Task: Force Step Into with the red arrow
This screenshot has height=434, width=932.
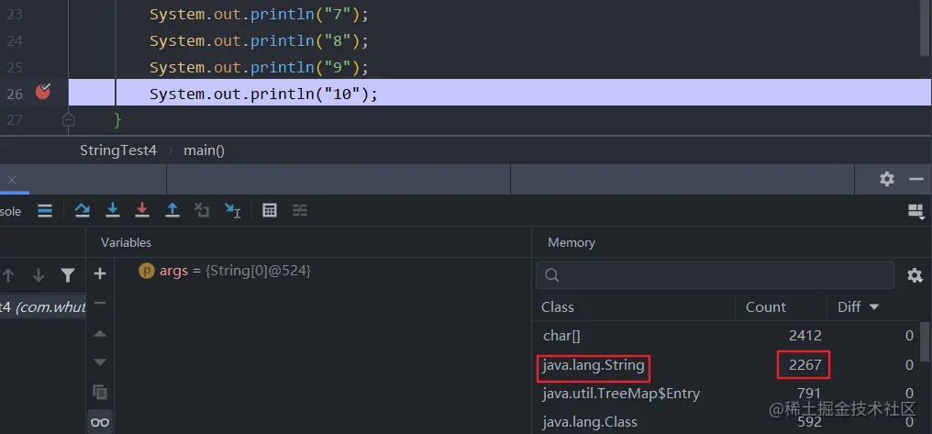Action: [x=142, y=210]
